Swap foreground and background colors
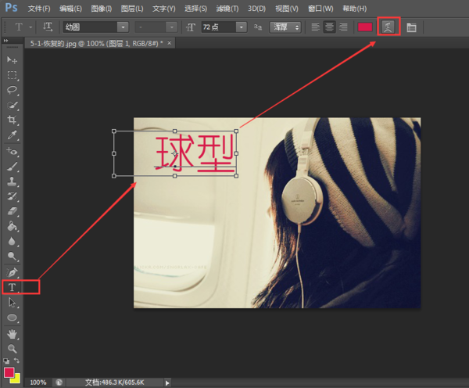Screen dimensions: 469x388 (x=16, y=361)
